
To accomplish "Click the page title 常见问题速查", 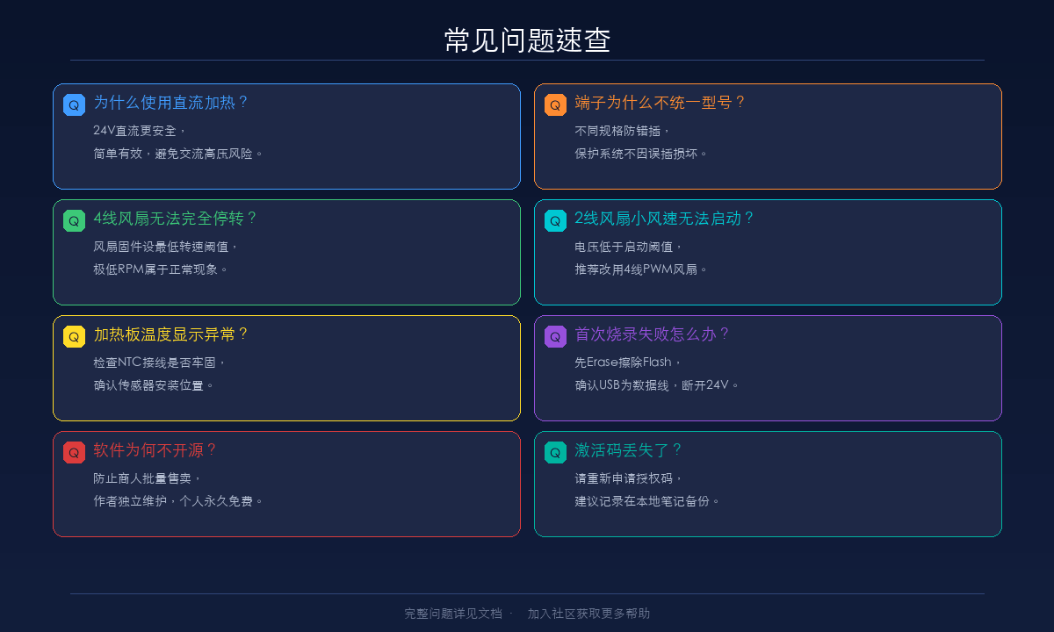I will [x=527, y=39].
